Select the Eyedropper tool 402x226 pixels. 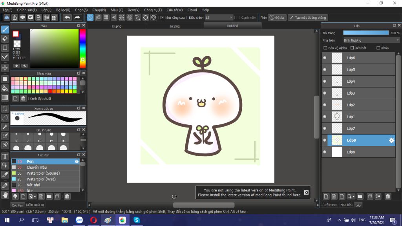point(5,186)
